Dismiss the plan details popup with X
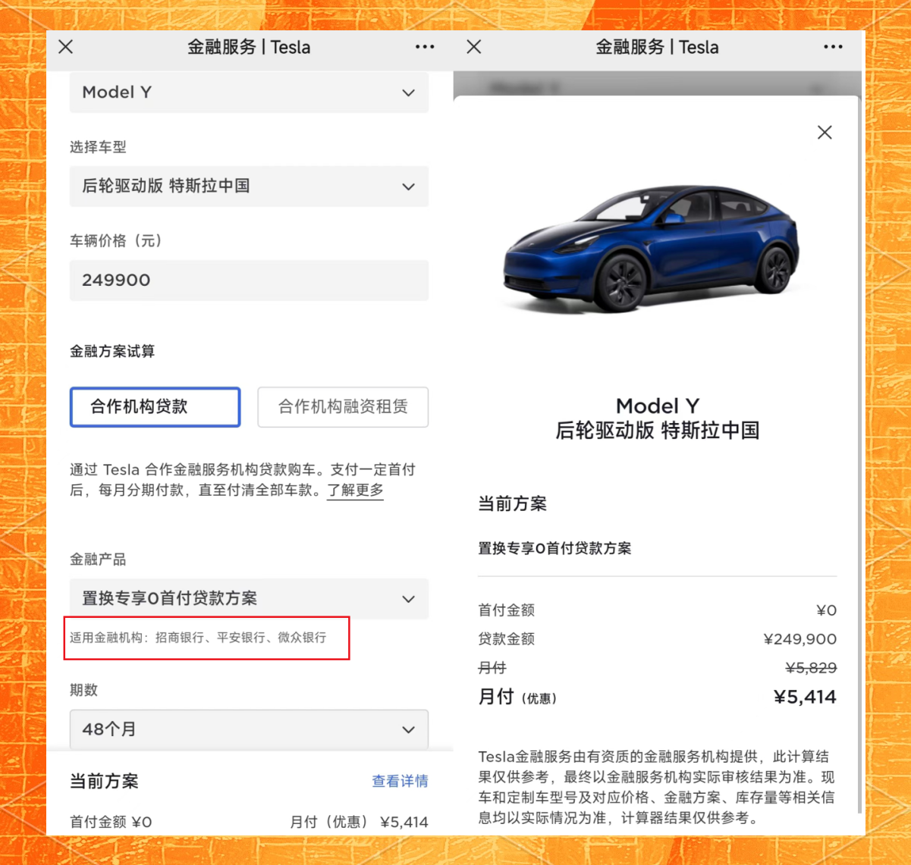This screenshot has width=911, height=865. [x=825, y=133]
